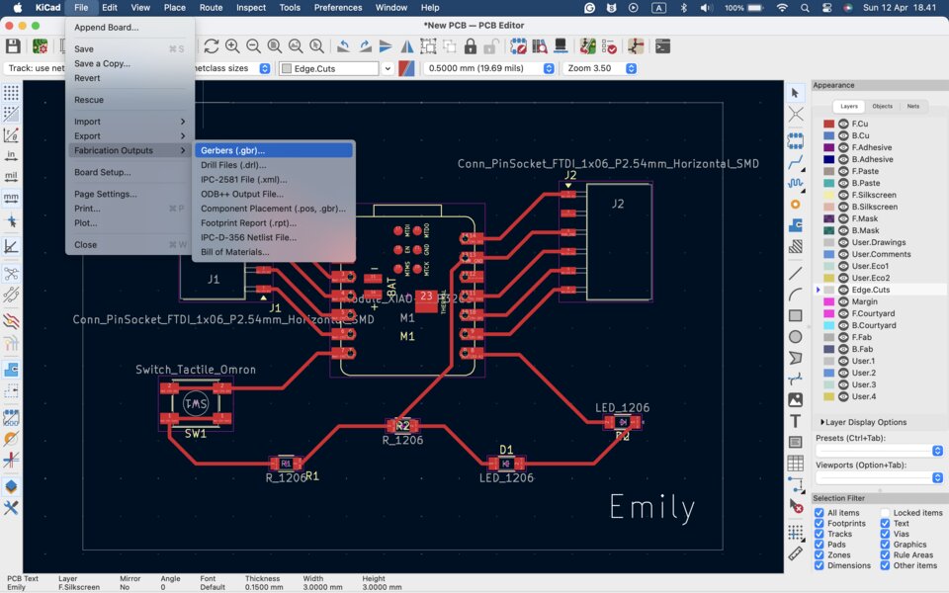Uncheck the Footprints selection filter
The height and width of the screenshot is (593, 949).
coord(819,524)
